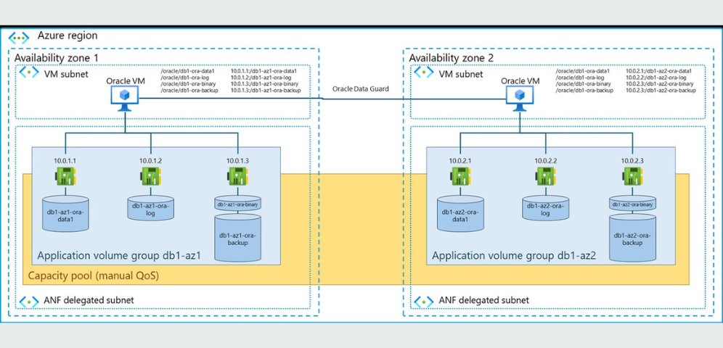Click 'ANF delegated subnet' text in zone 2
The image size is (723, 348).
click(483, 300)
